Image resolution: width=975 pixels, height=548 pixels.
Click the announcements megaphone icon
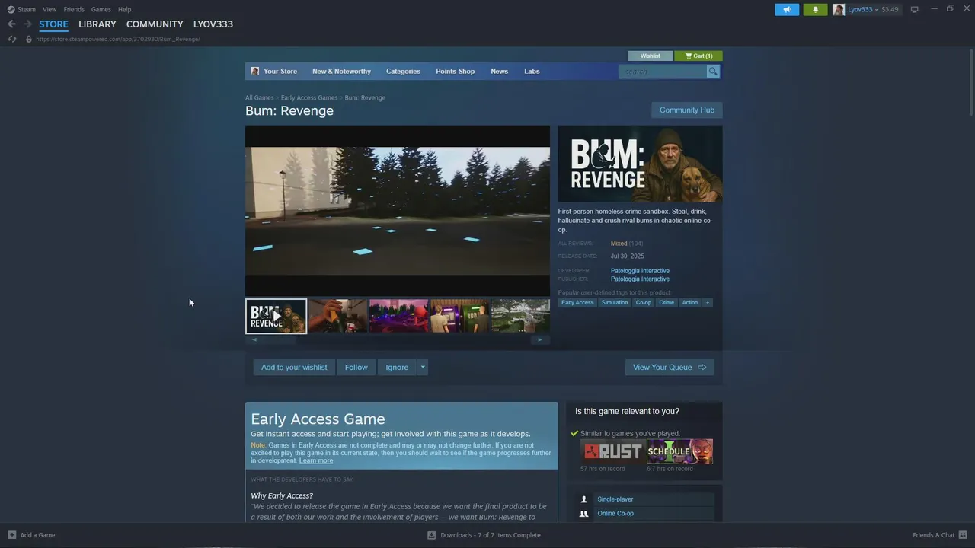click(x=787, y=9)
